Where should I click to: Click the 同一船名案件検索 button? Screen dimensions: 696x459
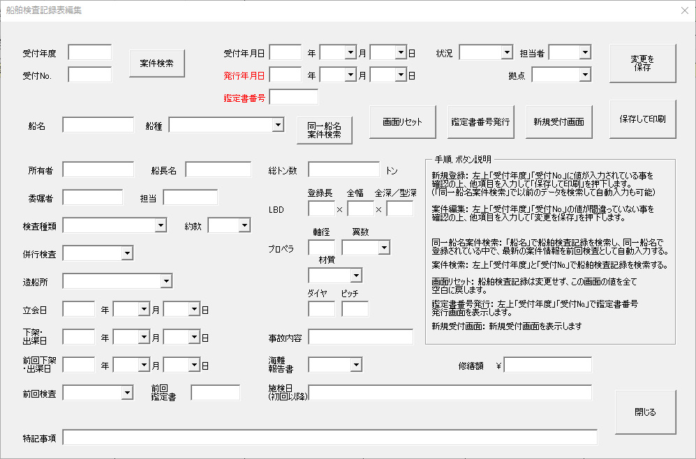click(x=324, y=130)
